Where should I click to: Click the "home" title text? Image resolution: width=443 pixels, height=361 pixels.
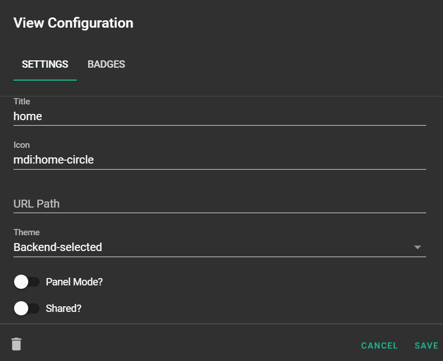[28, 116]
